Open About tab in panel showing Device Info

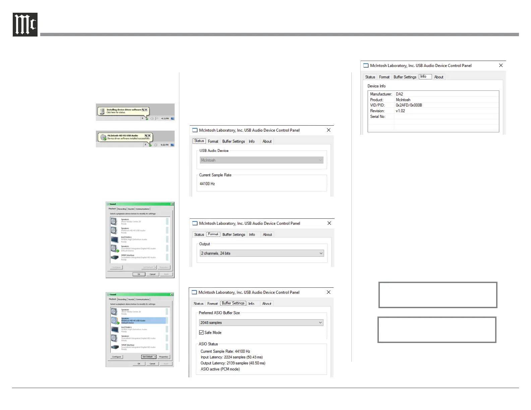[x=439, y=77]
